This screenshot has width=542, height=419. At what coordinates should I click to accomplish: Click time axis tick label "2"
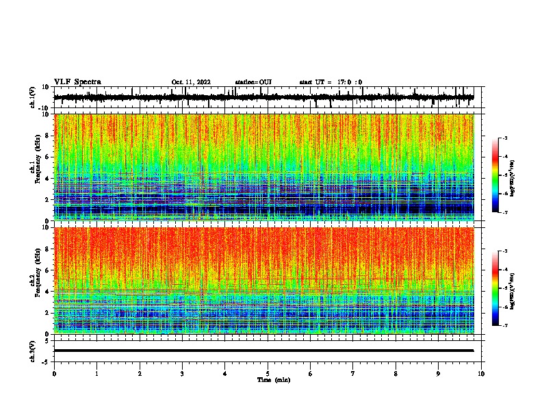point(140,374)
